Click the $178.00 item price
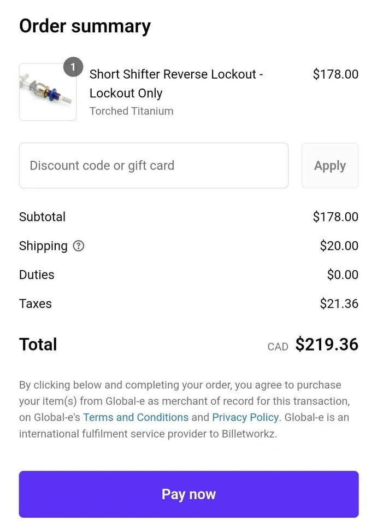 click(335, 74)
